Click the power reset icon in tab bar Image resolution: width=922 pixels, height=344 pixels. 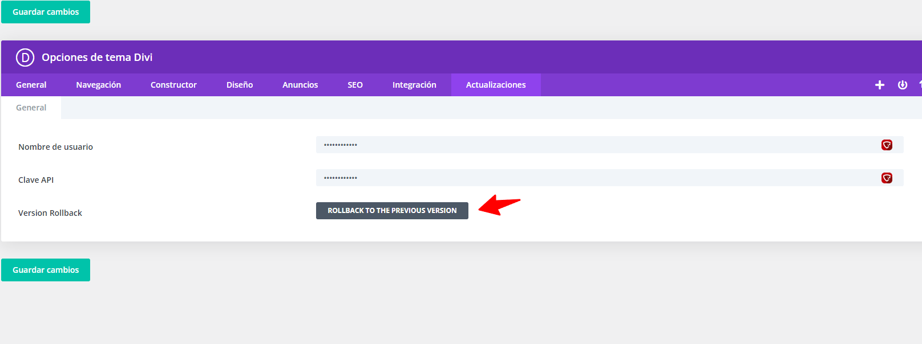[903, 85]
